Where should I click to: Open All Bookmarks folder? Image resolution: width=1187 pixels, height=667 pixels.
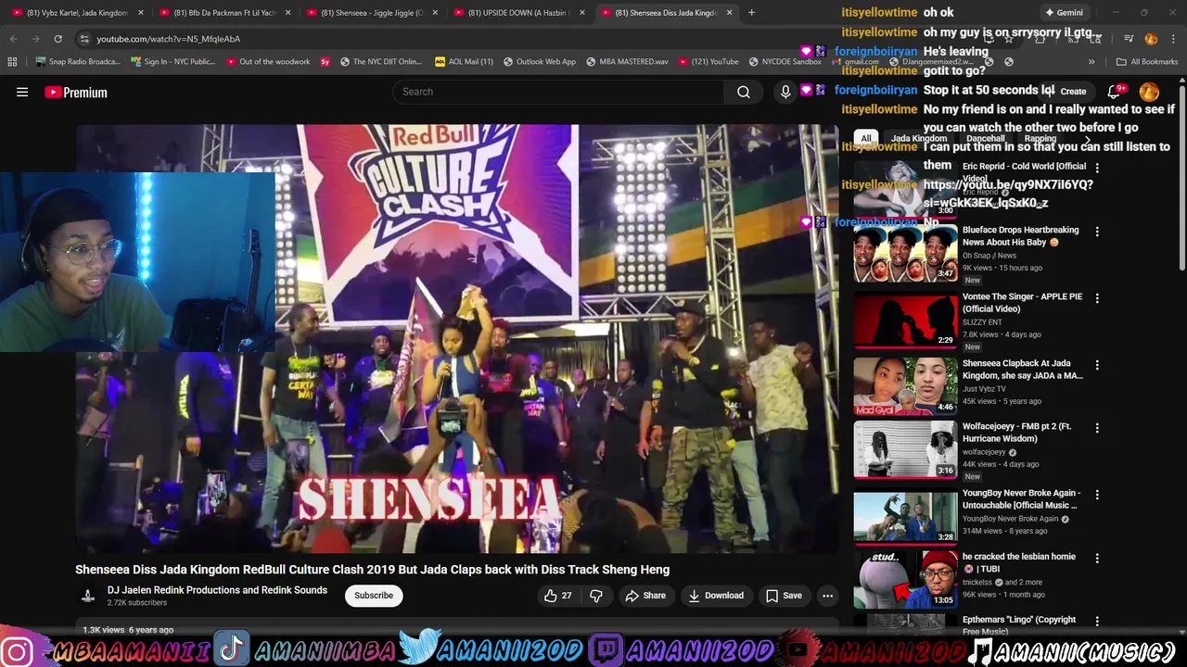(1147, 61)
